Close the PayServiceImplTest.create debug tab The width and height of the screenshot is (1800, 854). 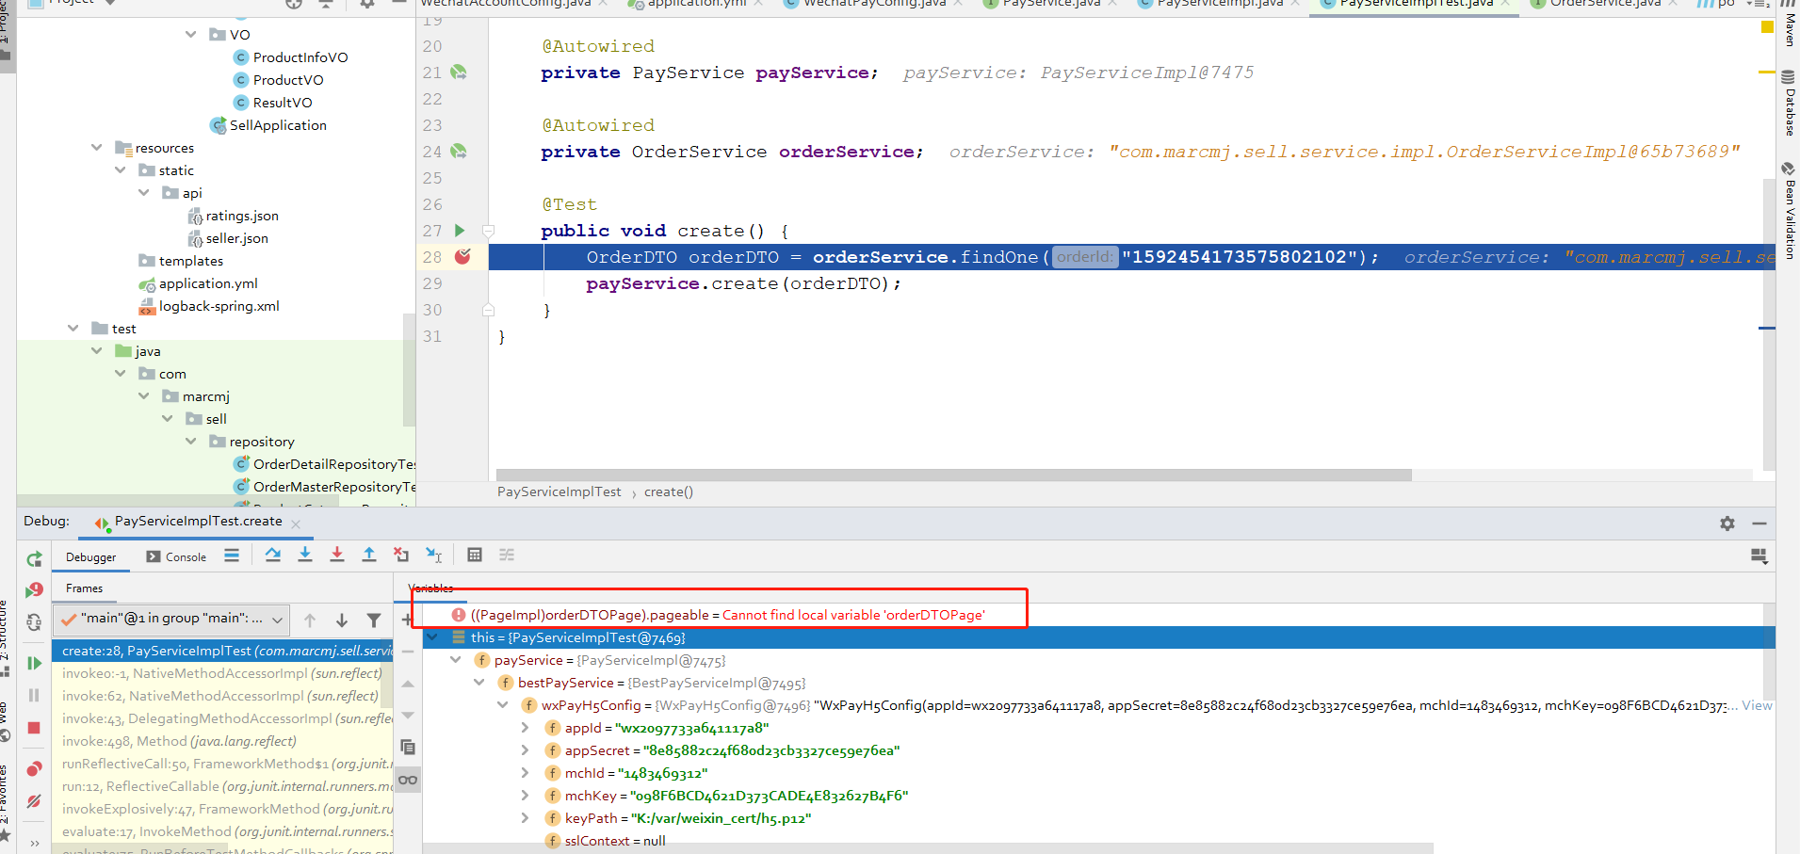coord(296,524)
